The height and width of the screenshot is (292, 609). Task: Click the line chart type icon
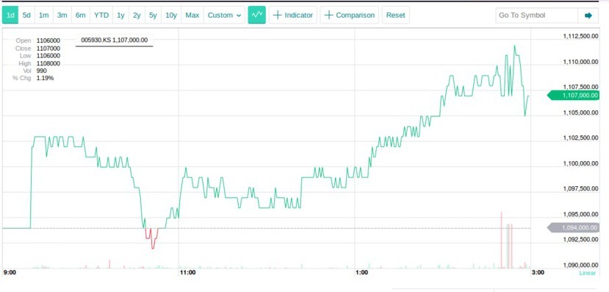pos(257,15)
